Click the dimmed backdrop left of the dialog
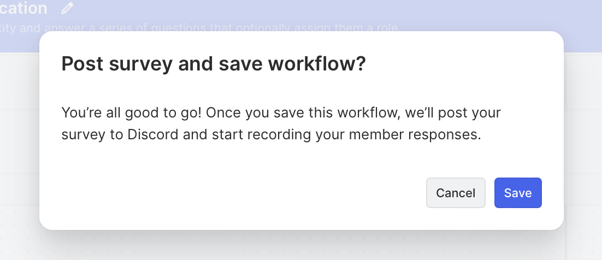The height and width of the screenshot is (260, 602). (x=19, y=137)
